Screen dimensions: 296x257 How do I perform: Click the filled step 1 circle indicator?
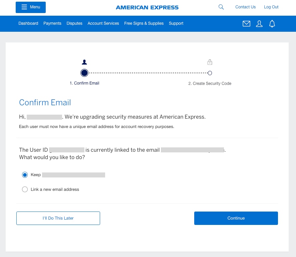point(84,73)
